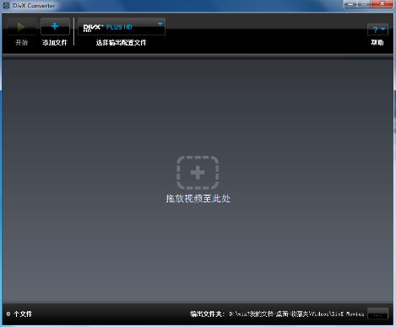Click the '开始' label under the play button
The image size is (396, 327).
(x=22, y=42)
